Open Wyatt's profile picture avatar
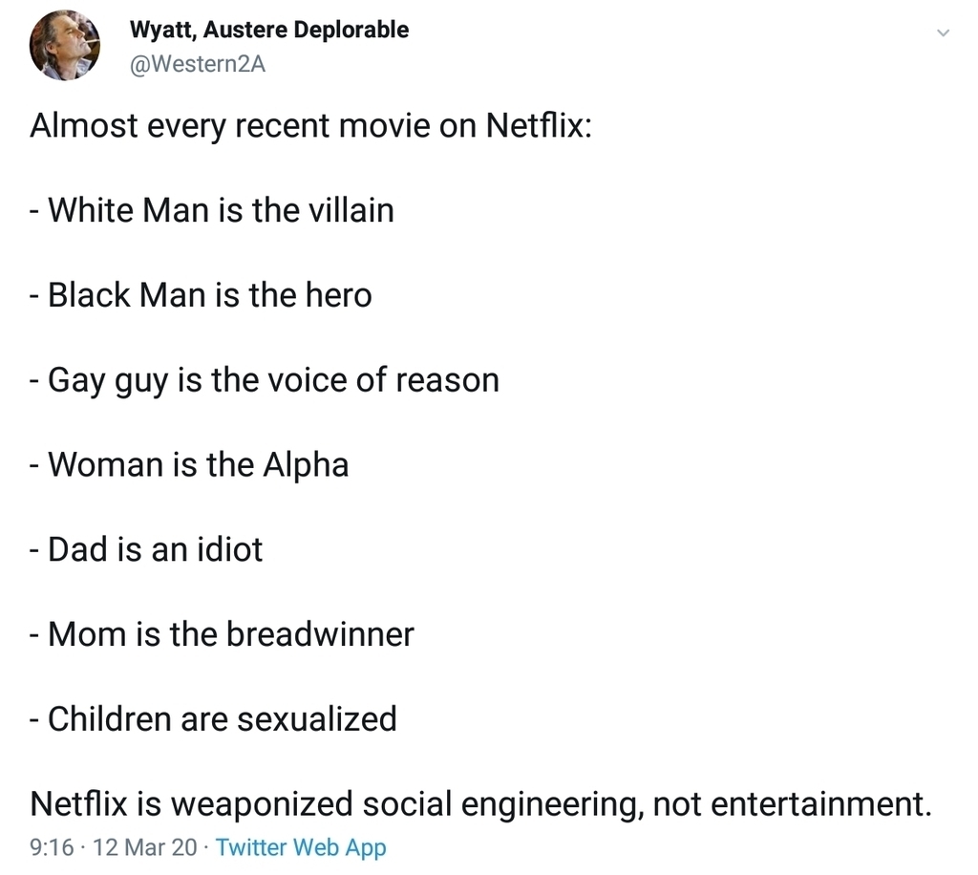Viewport: 978px width, 875px height. [x=64, y=46]
